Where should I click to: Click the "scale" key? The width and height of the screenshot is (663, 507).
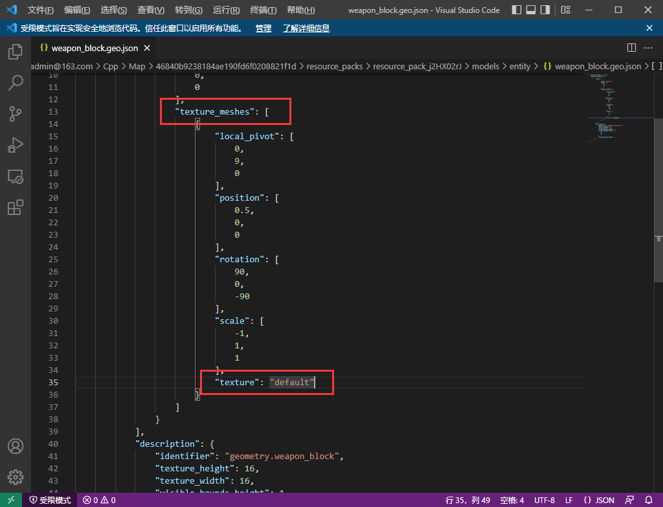[x=232, y=321]
